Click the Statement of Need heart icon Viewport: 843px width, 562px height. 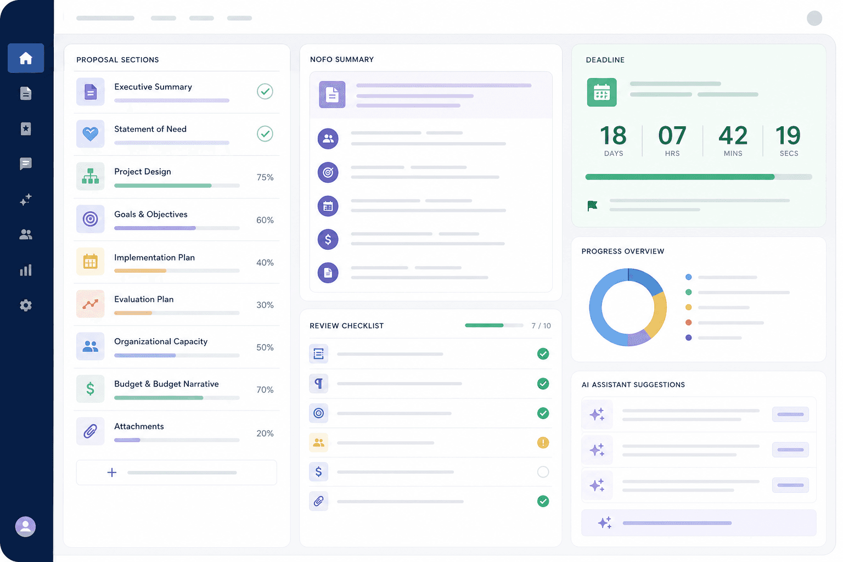91,134
